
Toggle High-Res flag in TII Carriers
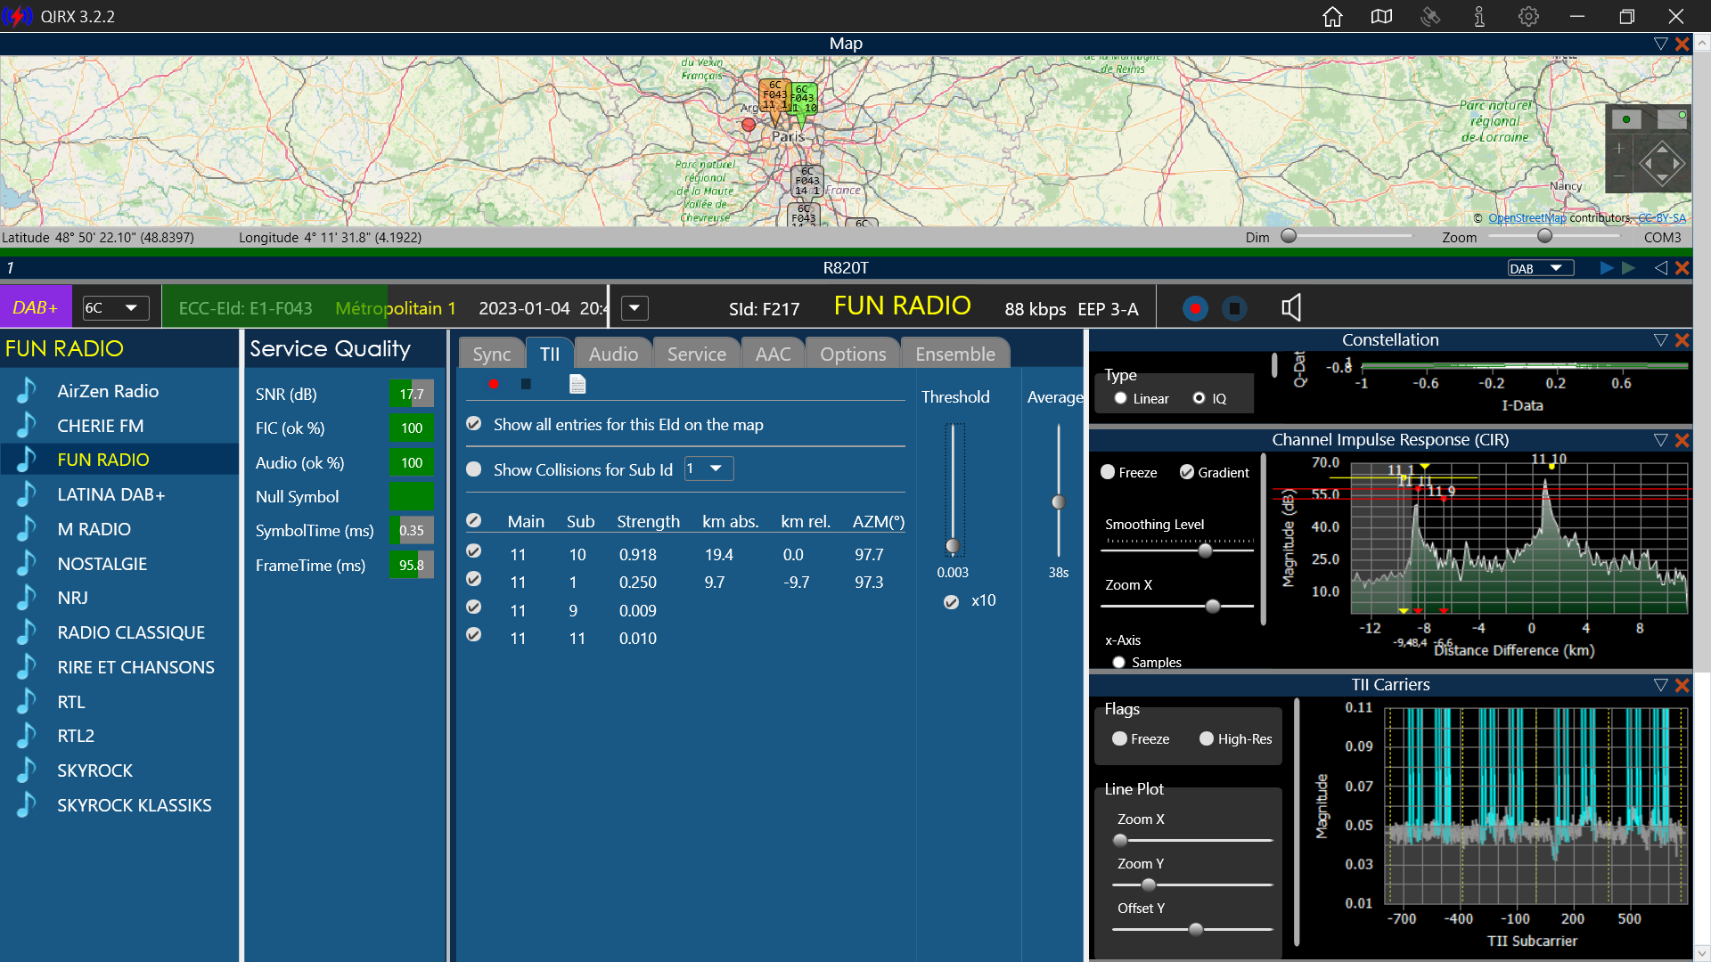pos(1207,738)
